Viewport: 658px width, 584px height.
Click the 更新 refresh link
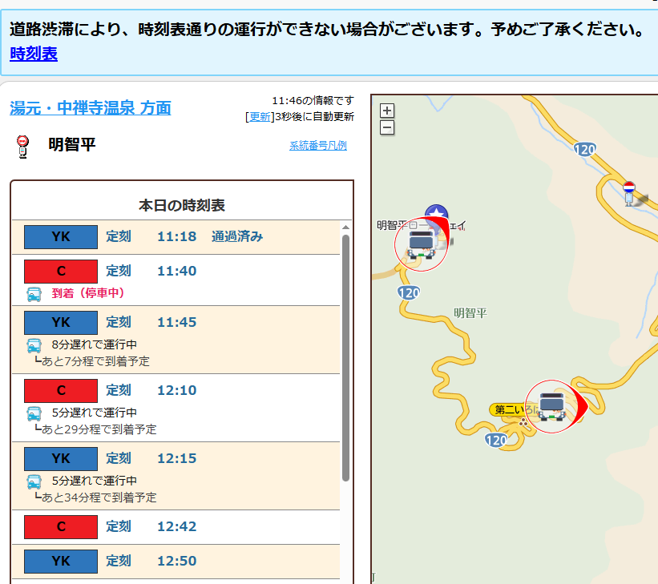tap(259, 117)
